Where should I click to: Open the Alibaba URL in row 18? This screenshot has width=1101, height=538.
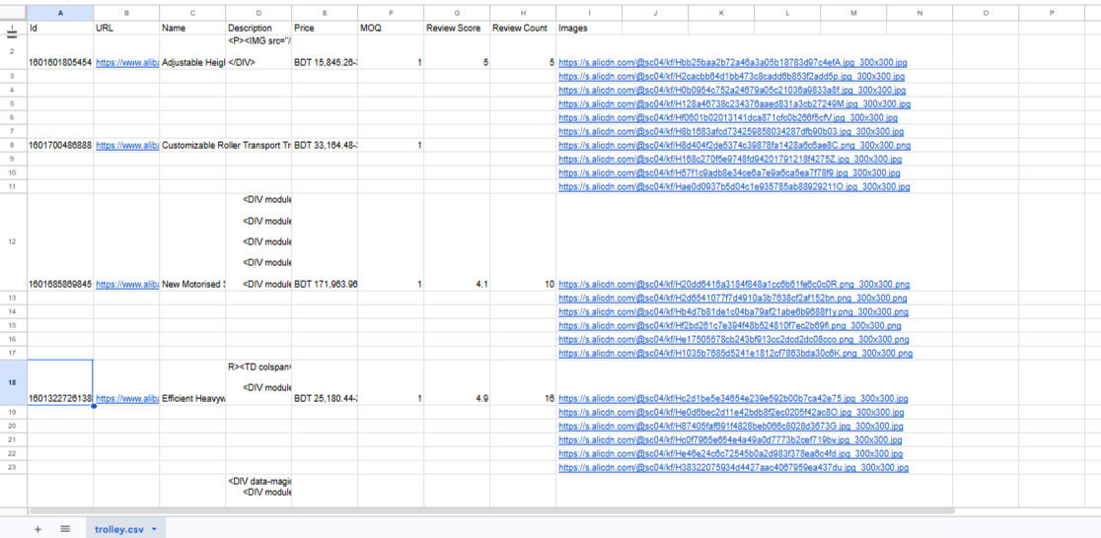[x=126, y=399]
